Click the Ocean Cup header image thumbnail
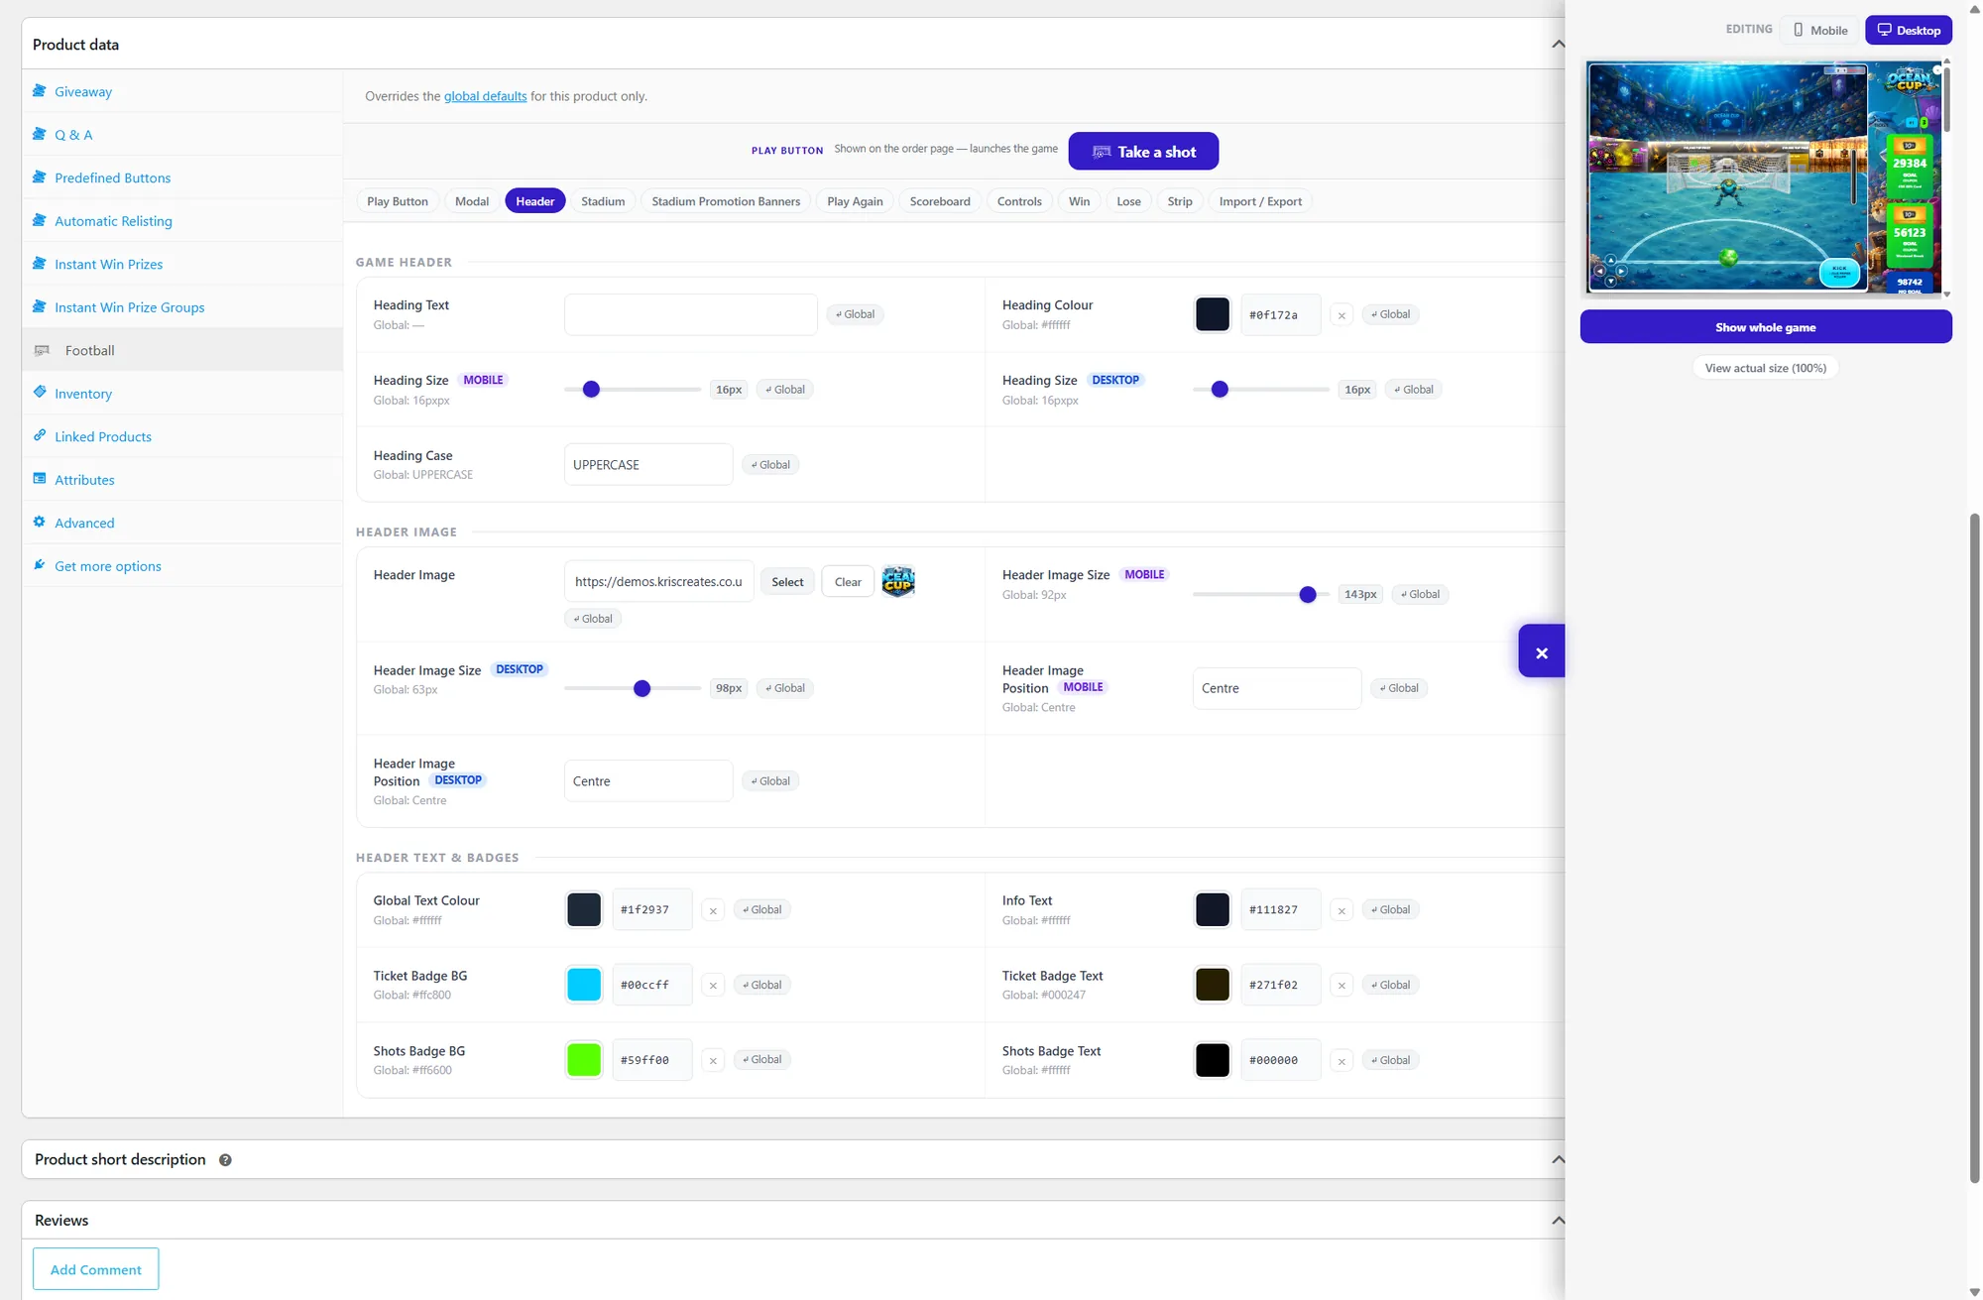 [898, 581]
